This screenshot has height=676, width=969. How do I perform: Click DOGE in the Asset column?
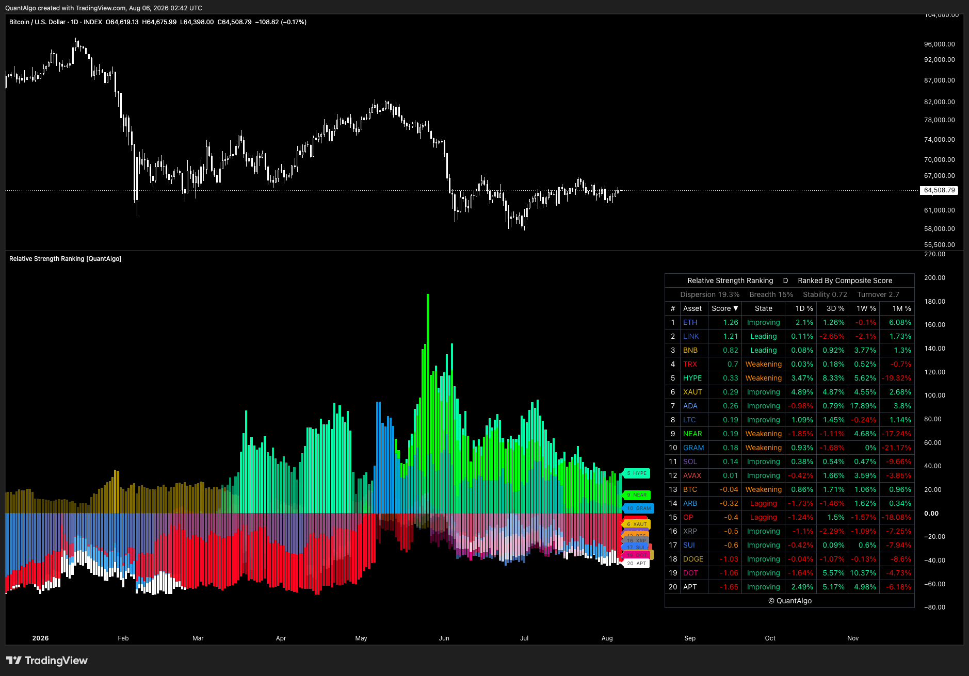693,559
